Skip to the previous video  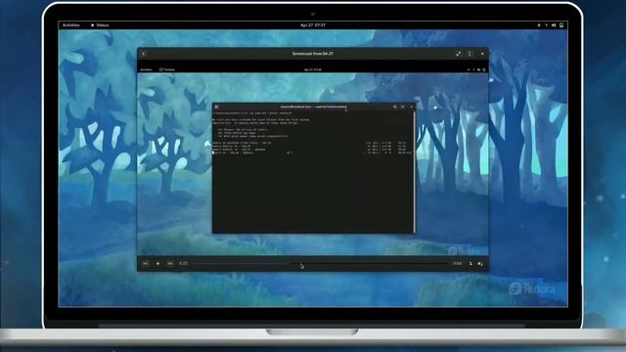(146, 263)
